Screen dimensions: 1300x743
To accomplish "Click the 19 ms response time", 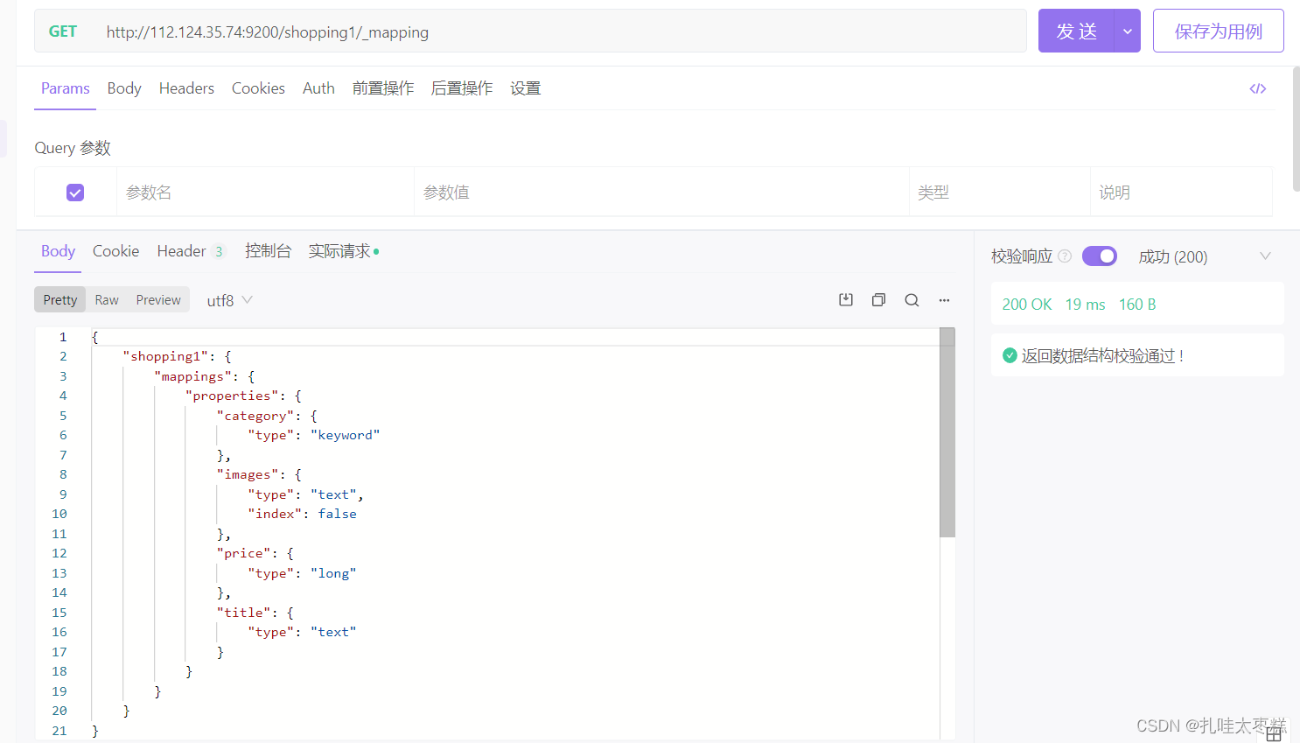I will coord(1085,305).
